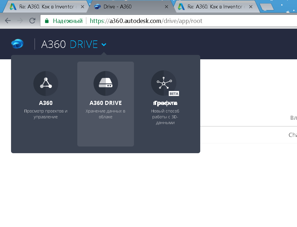
Task: Open the A360 Drive storage icon
Action: click(105, 83)
